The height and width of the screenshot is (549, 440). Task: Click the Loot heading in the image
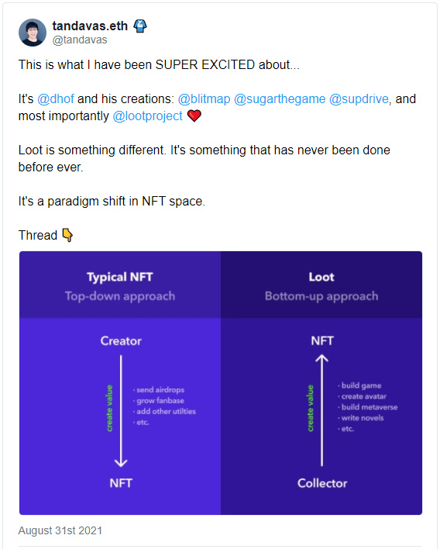tap(321, 277)
